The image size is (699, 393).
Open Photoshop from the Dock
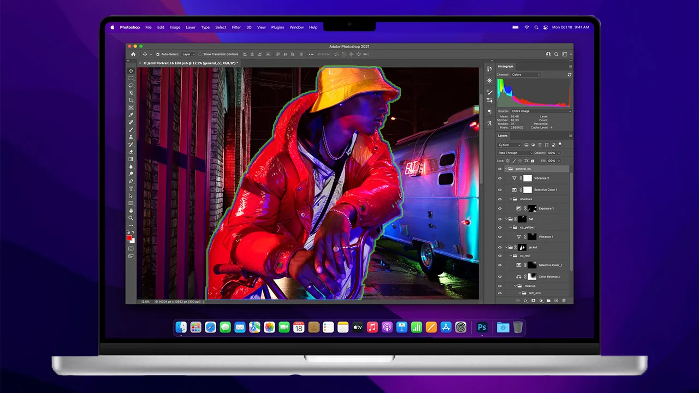click(482, 327)
